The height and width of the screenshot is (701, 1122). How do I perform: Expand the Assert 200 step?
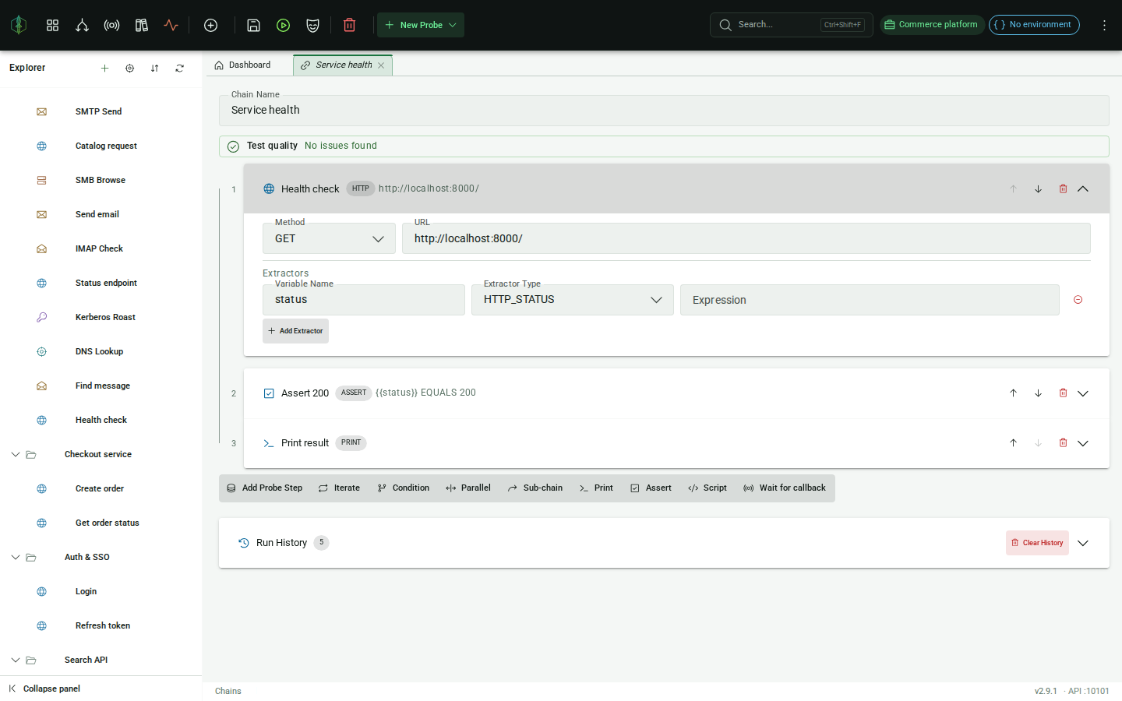pyautogui.click(x=1083, y=393)
